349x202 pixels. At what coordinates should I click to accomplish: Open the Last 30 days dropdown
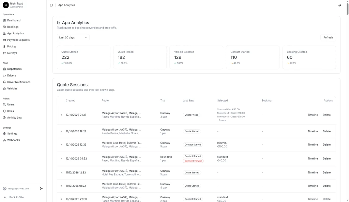(x=73, y=37)
